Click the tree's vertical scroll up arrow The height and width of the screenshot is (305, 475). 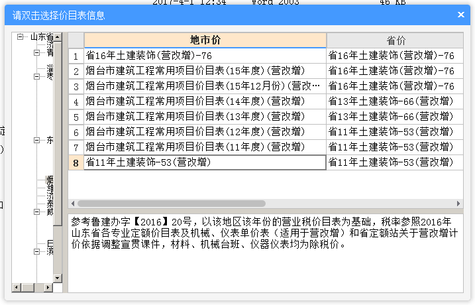(x=58, y=37)
